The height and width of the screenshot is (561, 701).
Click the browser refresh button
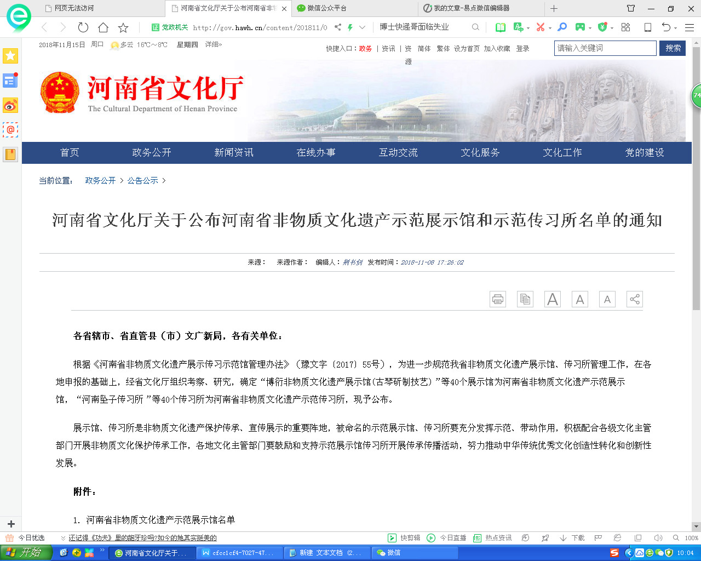pos(83,27)
